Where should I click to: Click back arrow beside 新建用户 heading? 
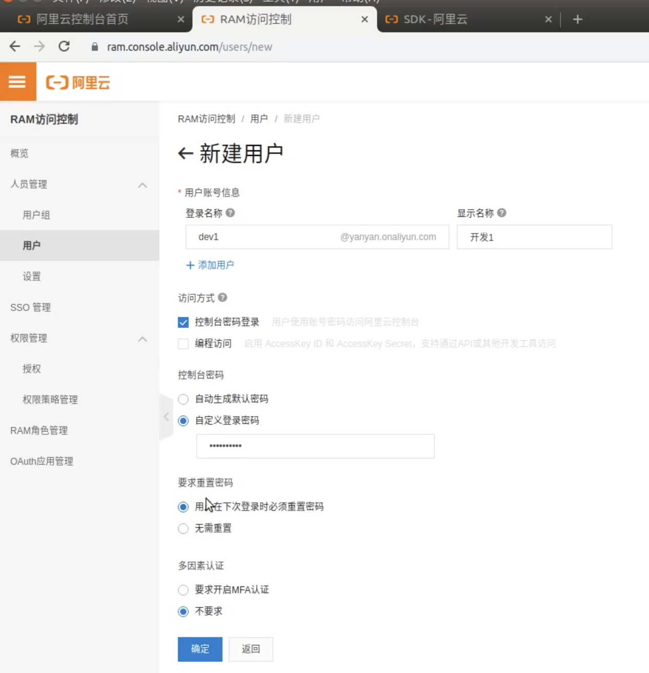(x=185, y=153)
